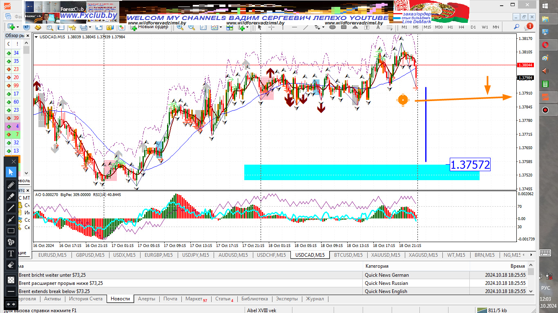Open the Маркет terminal tab
The width and height of the screenshot is (558, 313).
pyautogui.click(x=196, y=299)
